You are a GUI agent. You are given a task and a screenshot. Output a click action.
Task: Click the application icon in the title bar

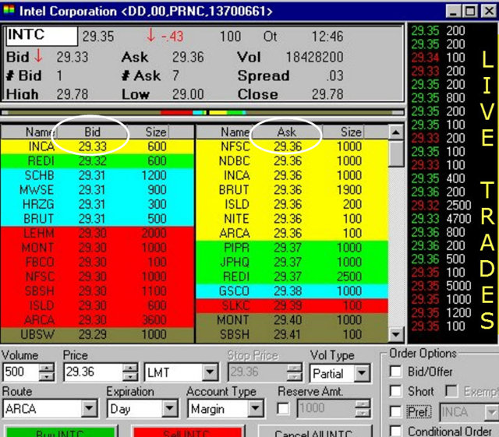point(9,10)
